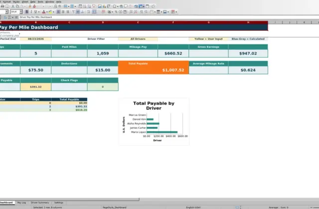Viewport: 319px width, 209px height.
Task: Open the Border Style dropdown arrow
Action: point(161,12)
